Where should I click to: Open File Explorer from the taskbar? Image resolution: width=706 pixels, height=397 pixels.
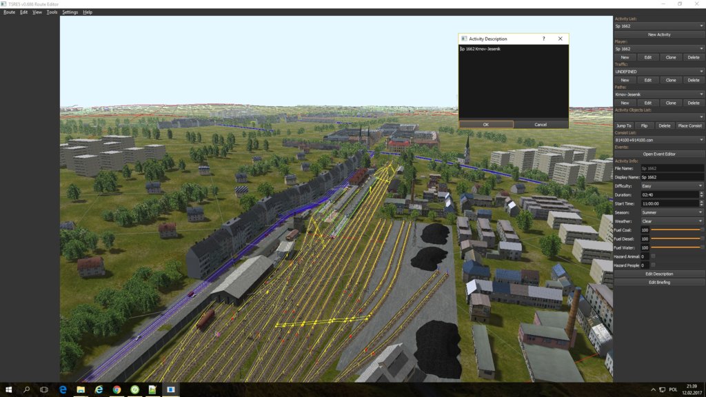[x=81, y=390]
